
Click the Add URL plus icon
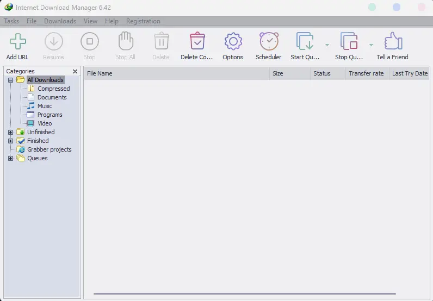coord(17,41)
